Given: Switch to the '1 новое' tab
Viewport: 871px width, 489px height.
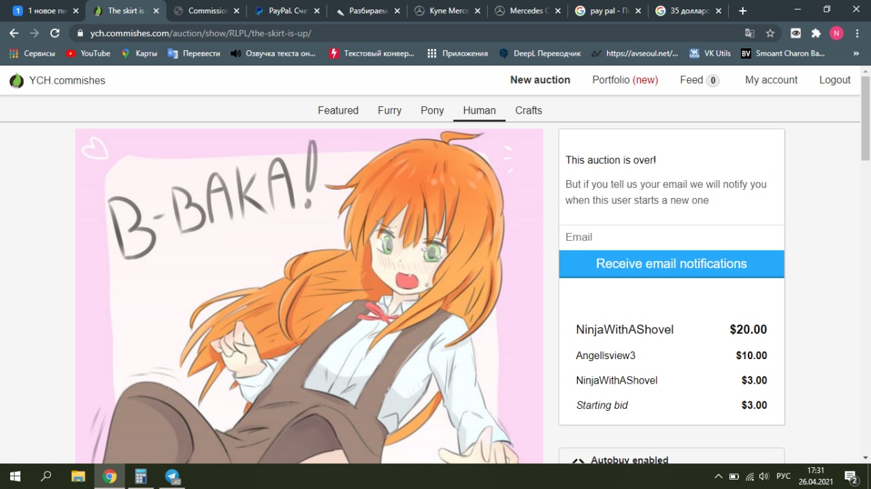Looking at the screenshot, I should click(x=46, y=11).
